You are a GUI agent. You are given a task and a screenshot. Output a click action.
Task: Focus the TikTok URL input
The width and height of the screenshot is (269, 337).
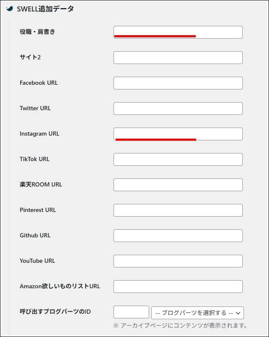coord(178,159)
